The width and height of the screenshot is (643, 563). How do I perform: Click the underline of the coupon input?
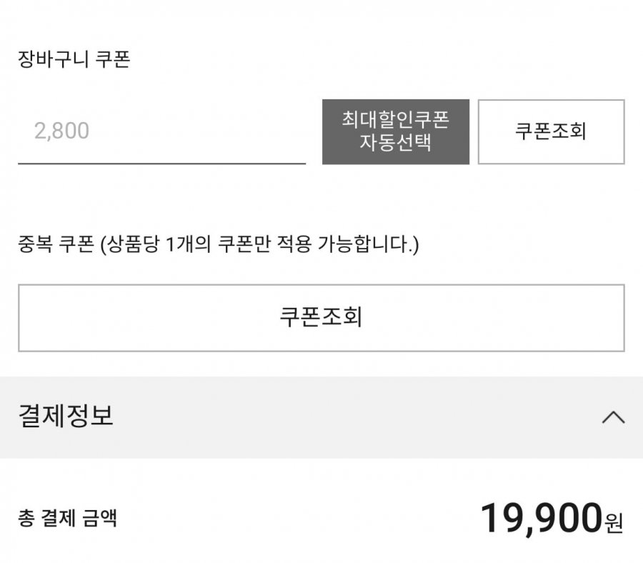click(x=161, y=163)
